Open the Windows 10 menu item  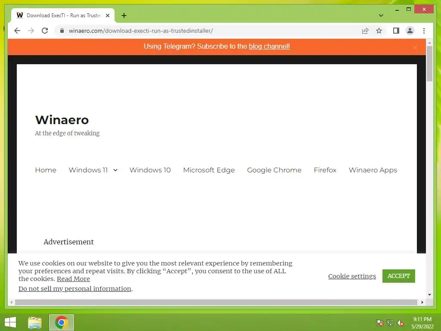150,170
